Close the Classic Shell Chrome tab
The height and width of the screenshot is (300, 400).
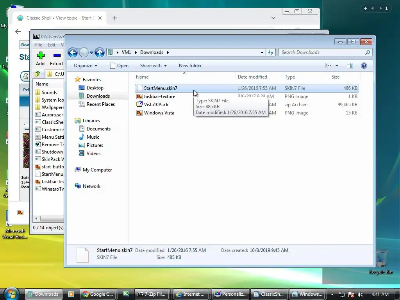(x=100, y=18)
